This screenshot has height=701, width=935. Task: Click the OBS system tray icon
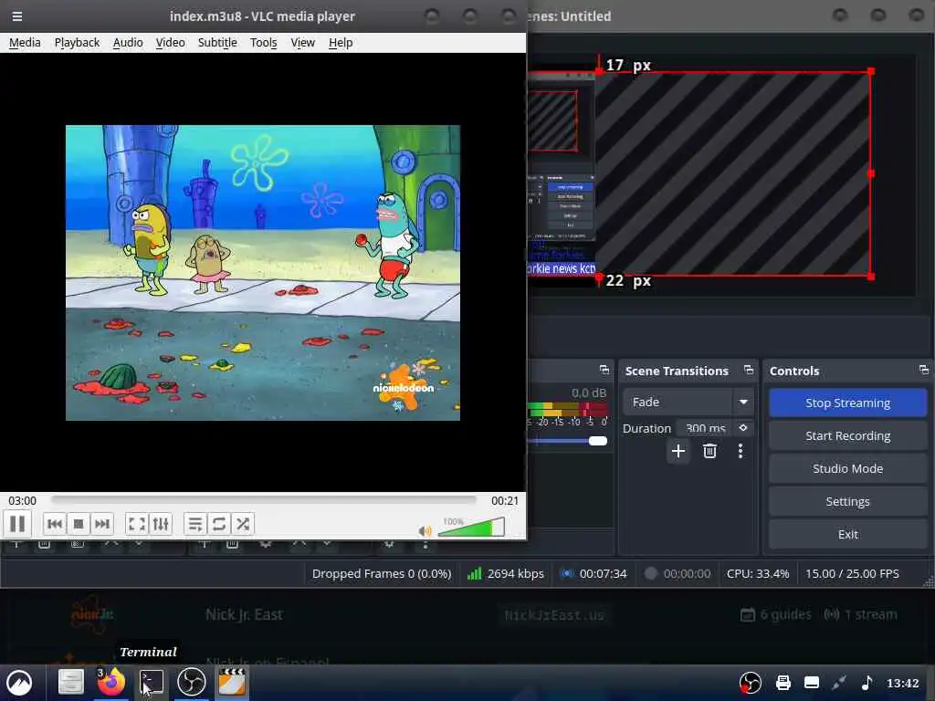coord(751,683)
